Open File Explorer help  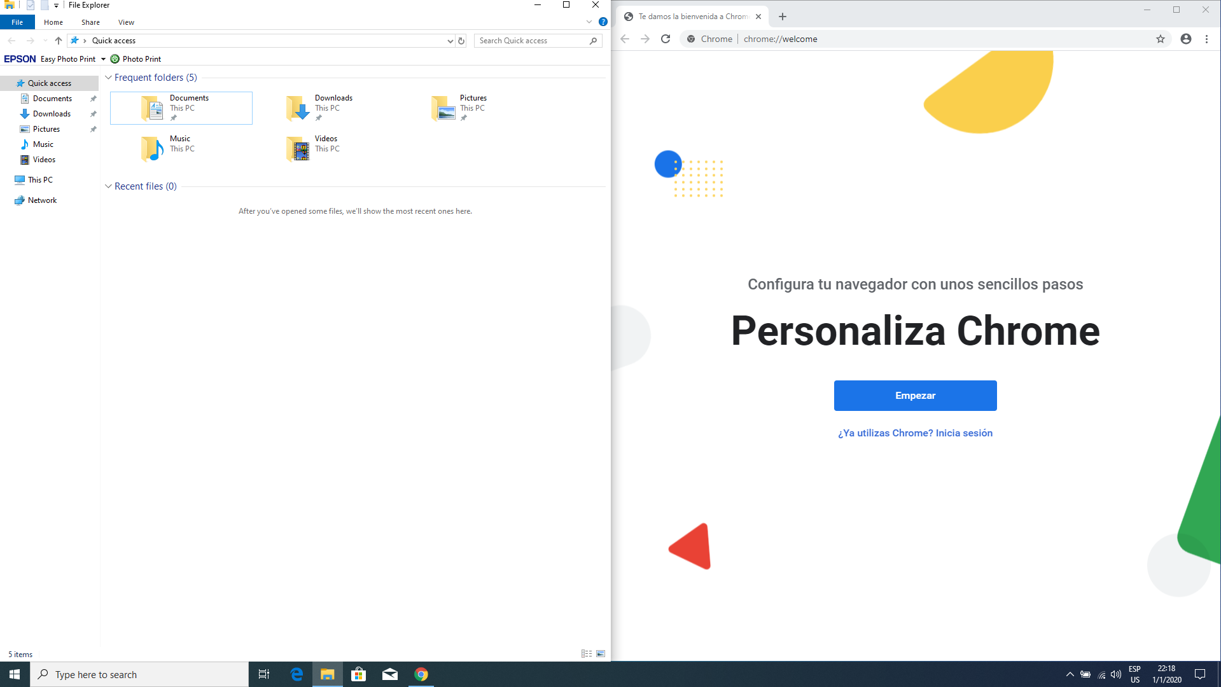pos(603,22)
